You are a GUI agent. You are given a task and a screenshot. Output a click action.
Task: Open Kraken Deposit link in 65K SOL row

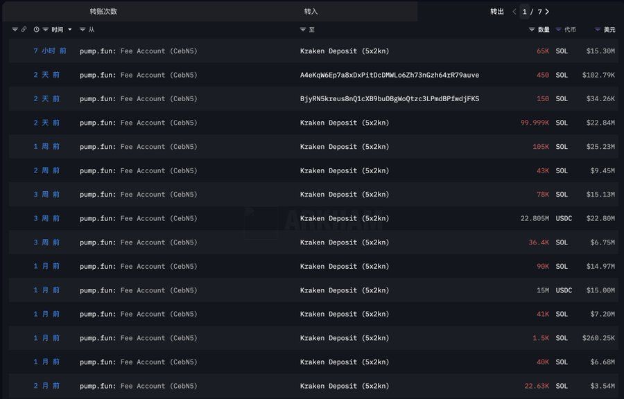345,51
